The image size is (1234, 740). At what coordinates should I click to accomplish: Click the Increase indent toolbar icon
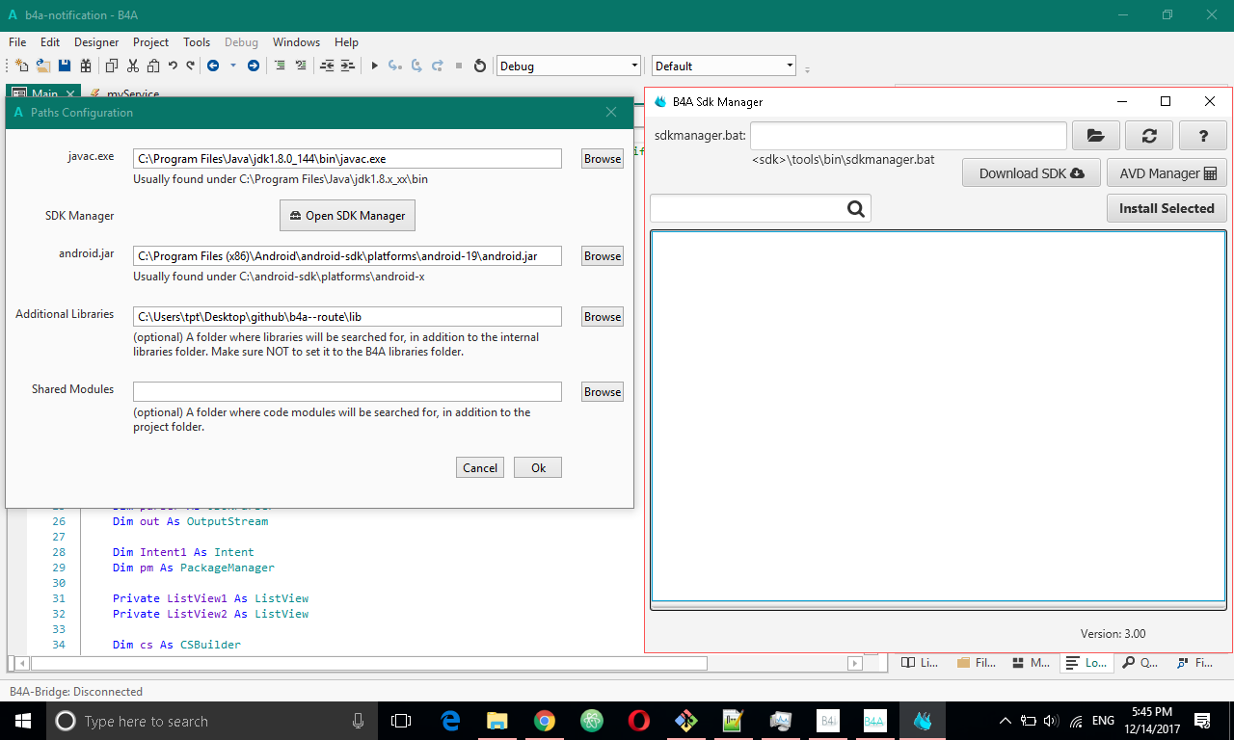pos(348,66)
